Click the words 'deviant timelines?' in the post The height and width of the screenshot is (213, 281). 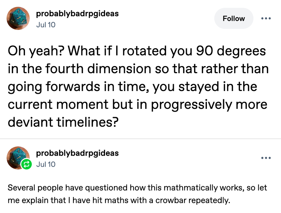pyautogui.click(x=63, y=122)
